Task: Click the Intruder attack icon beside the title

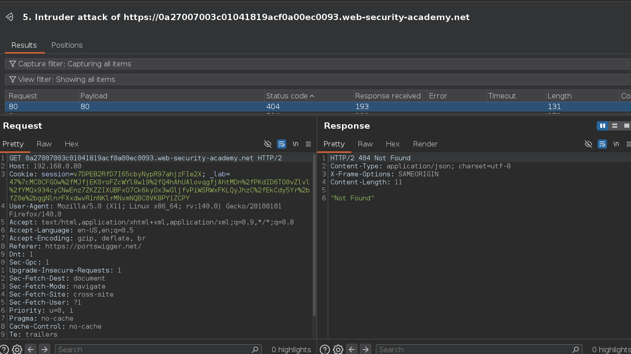Action: [9, 17]
